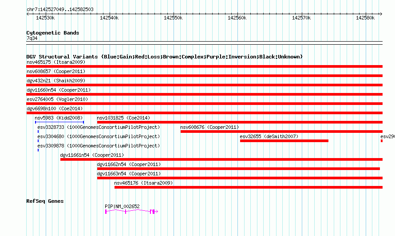Click the nsv465175 (Itsara2009) variant label

(56, 62)
